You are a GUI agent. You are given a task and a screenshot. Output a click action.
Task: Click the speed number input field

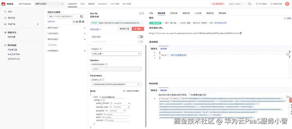pos(117,114)
